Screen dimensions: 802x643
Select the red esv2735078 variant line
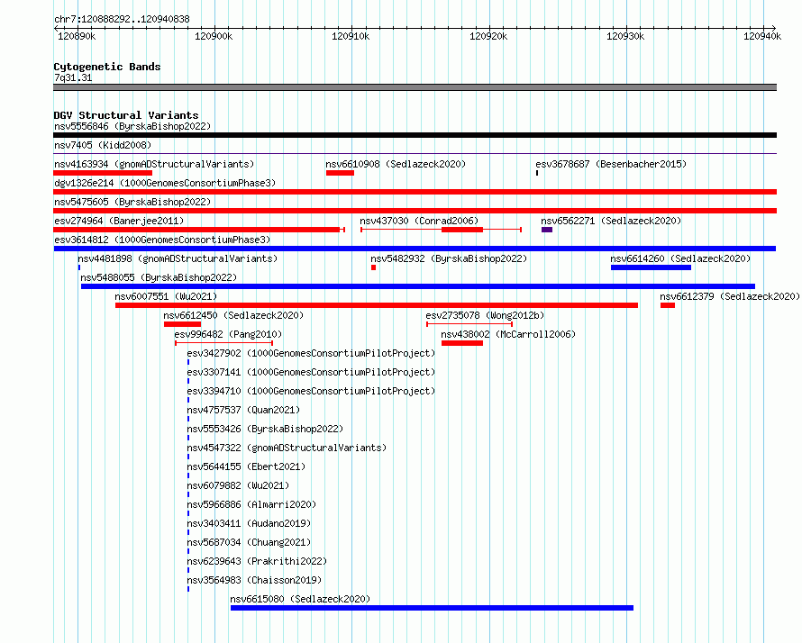point(469,324)
